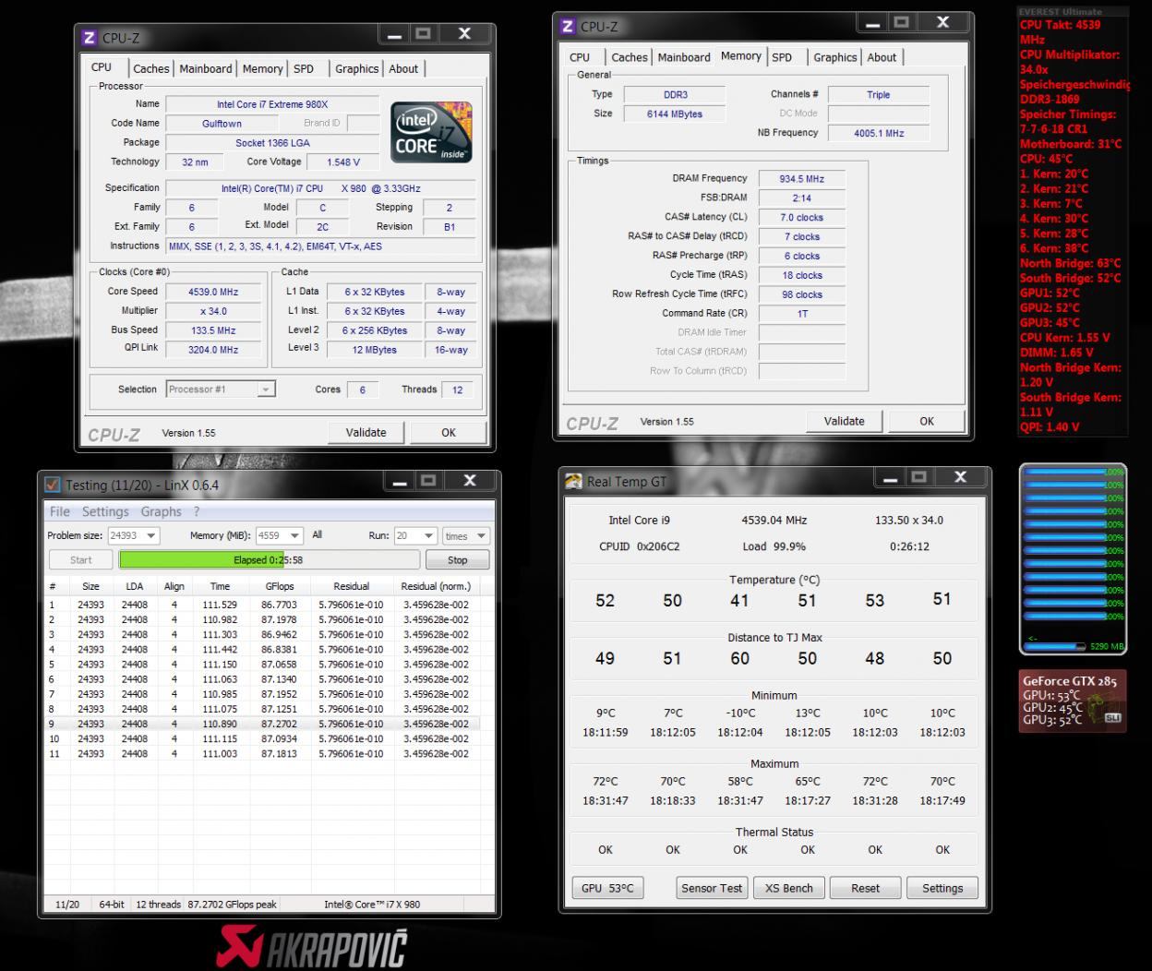Click the Core Speed 4539.0 MHz field
This screenshot has height=971, width=1152.
(213, 292)
